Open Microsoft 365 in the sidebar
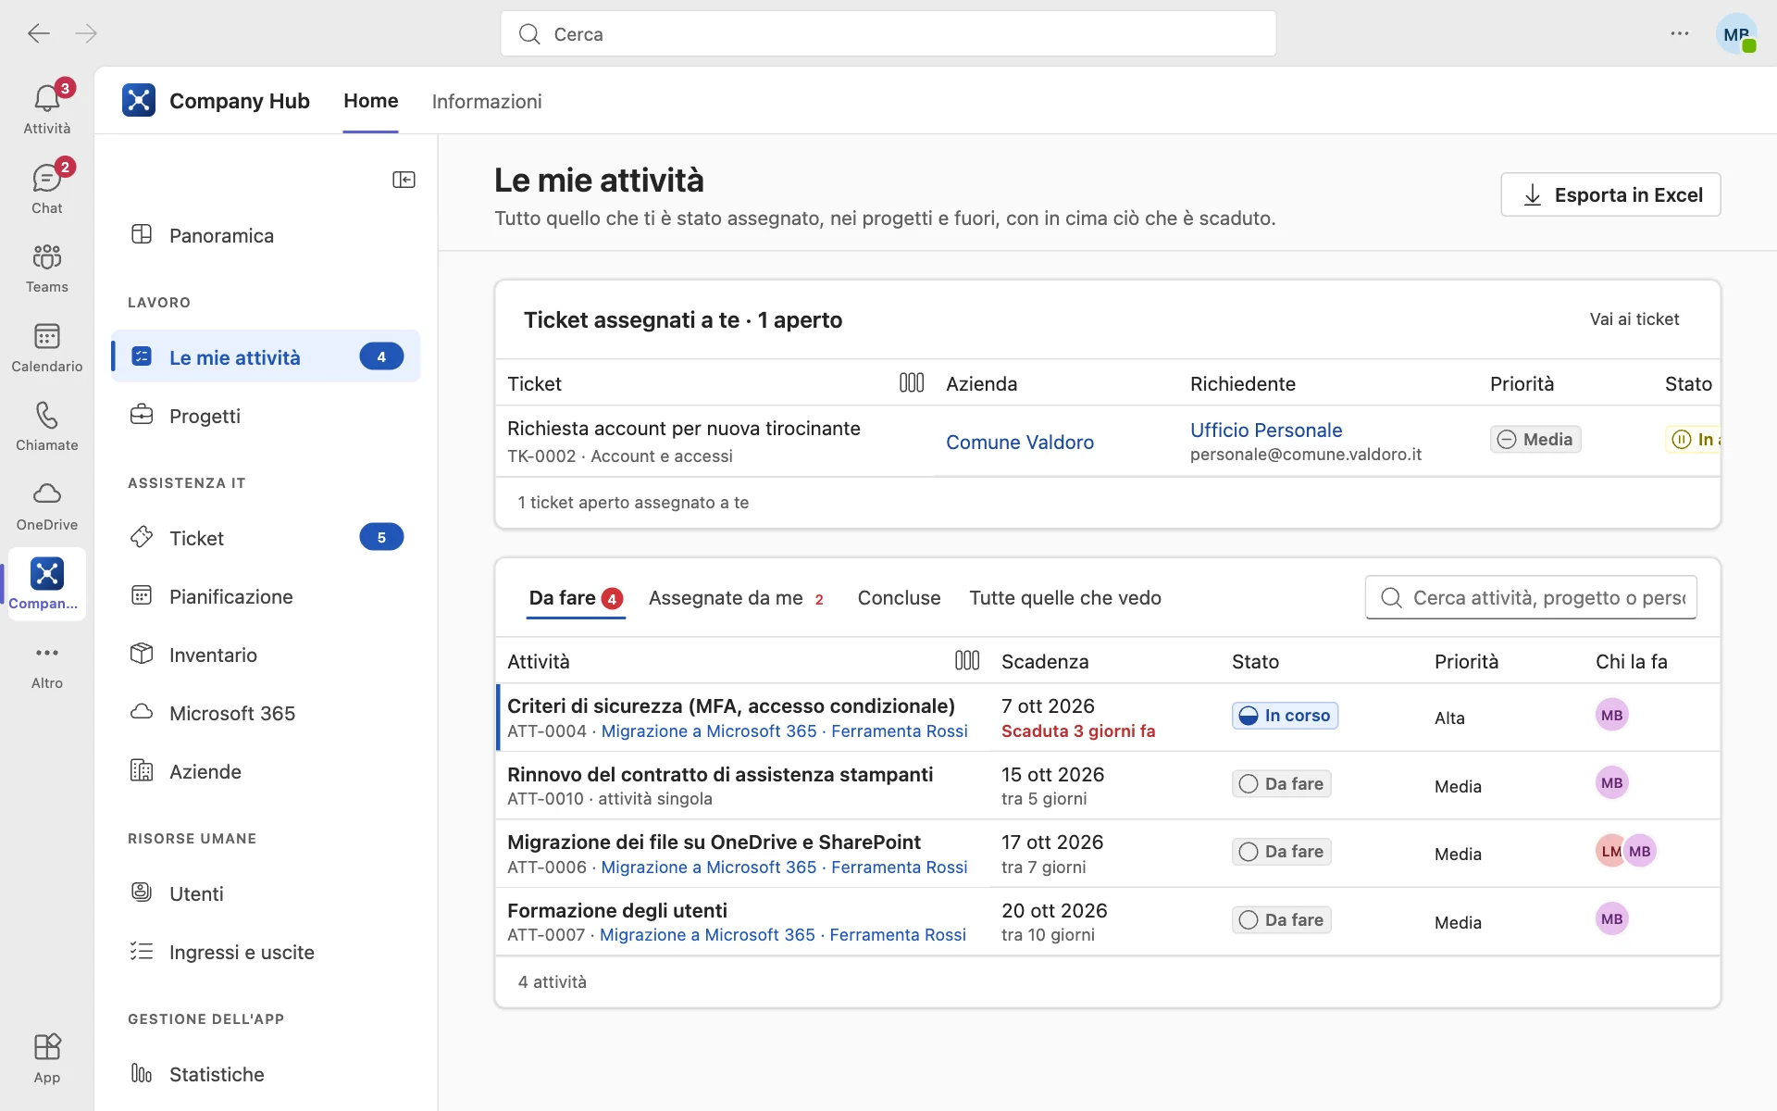Screen dimensions: 1777x1111 pyautogui.click(x=266, y=713)
